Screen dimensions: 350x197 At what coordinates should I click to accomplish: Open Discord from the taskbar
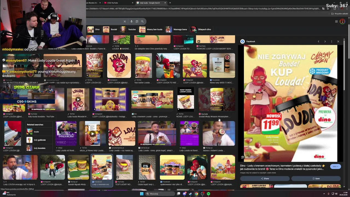tap(185, 194)
